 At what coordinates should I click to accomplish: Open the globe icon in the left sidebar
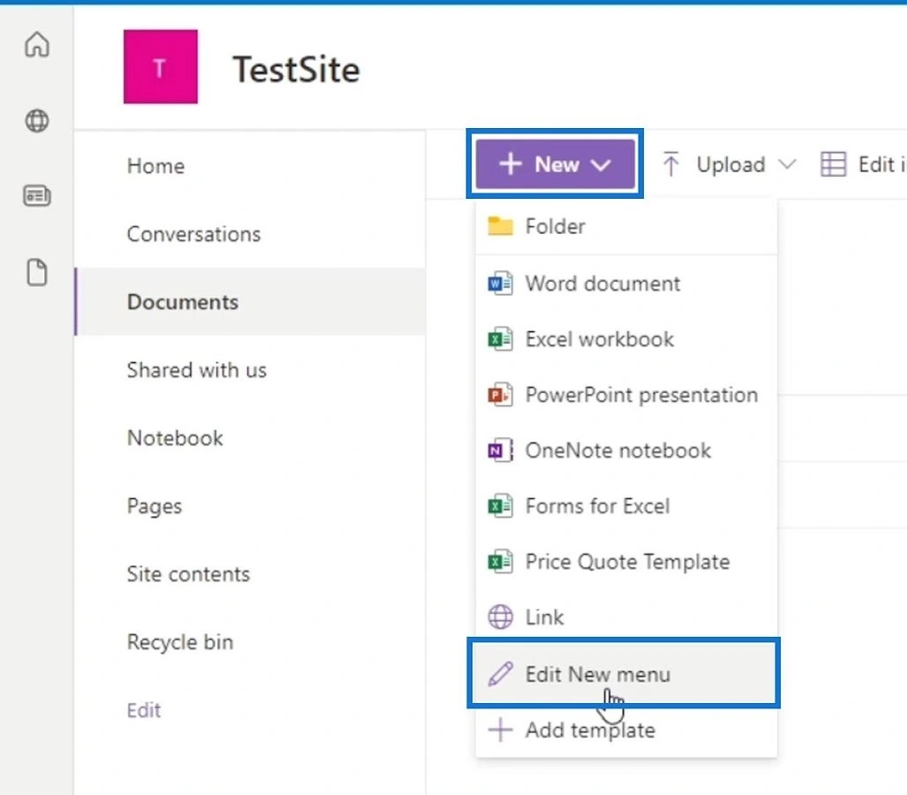[36, 121]
